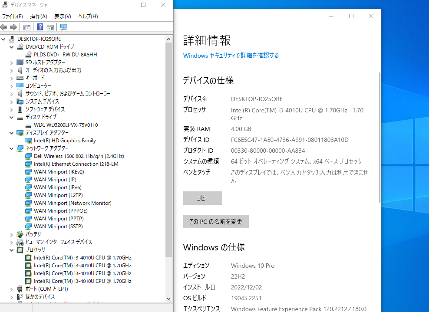Click the scan for hardware changes monitor icon
Screen dimensions: 429x312
tap(64, 27)
